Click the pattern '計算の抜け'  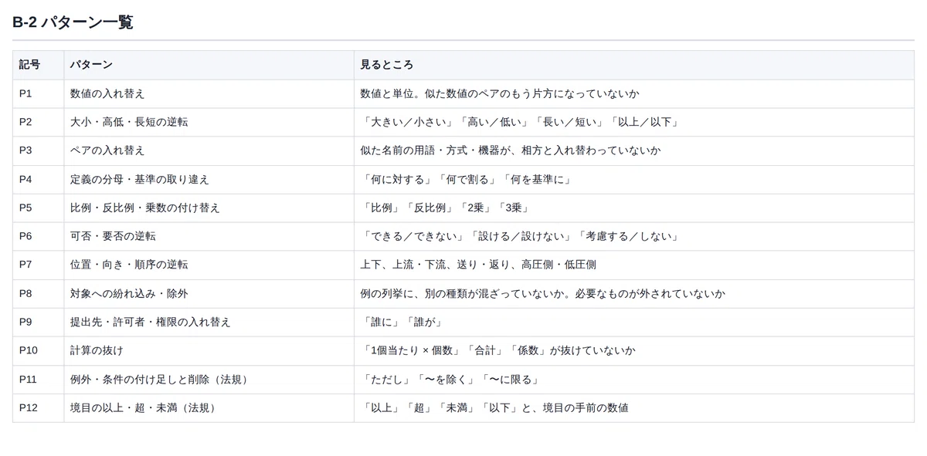(97, 350)
